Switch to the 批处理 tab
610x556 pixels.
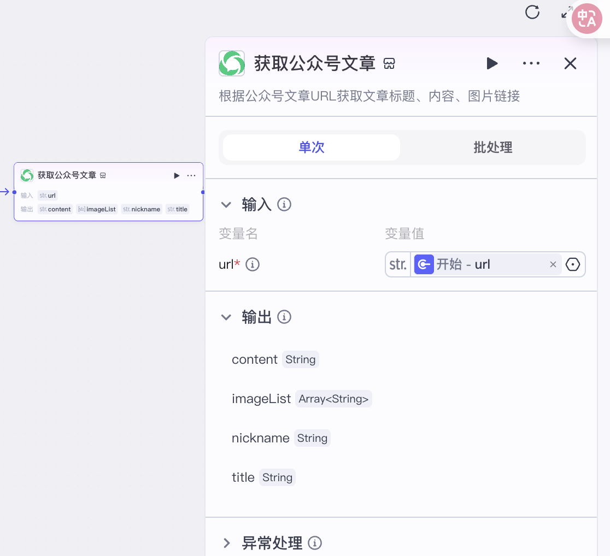click(x=493, y=147)
